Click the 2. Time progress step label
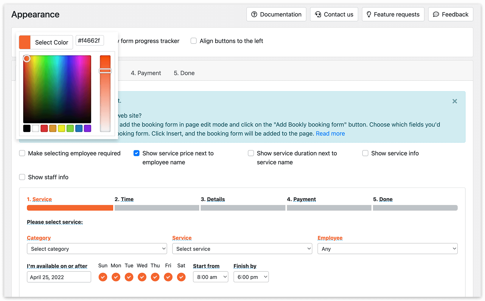485x301 pixels. [x=124, y=199]
